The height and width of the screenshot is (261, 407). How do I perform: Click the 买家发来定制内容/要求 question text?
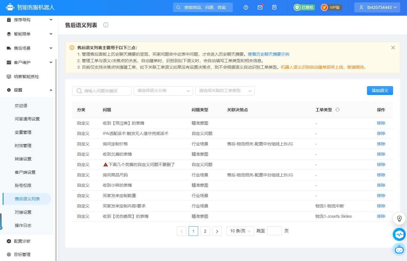[124, 206]
